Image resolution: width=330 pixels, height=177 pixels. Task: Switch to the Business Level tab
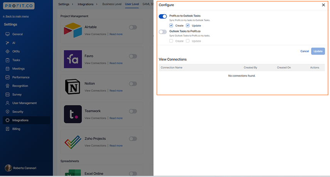click(x=112, y=4)
